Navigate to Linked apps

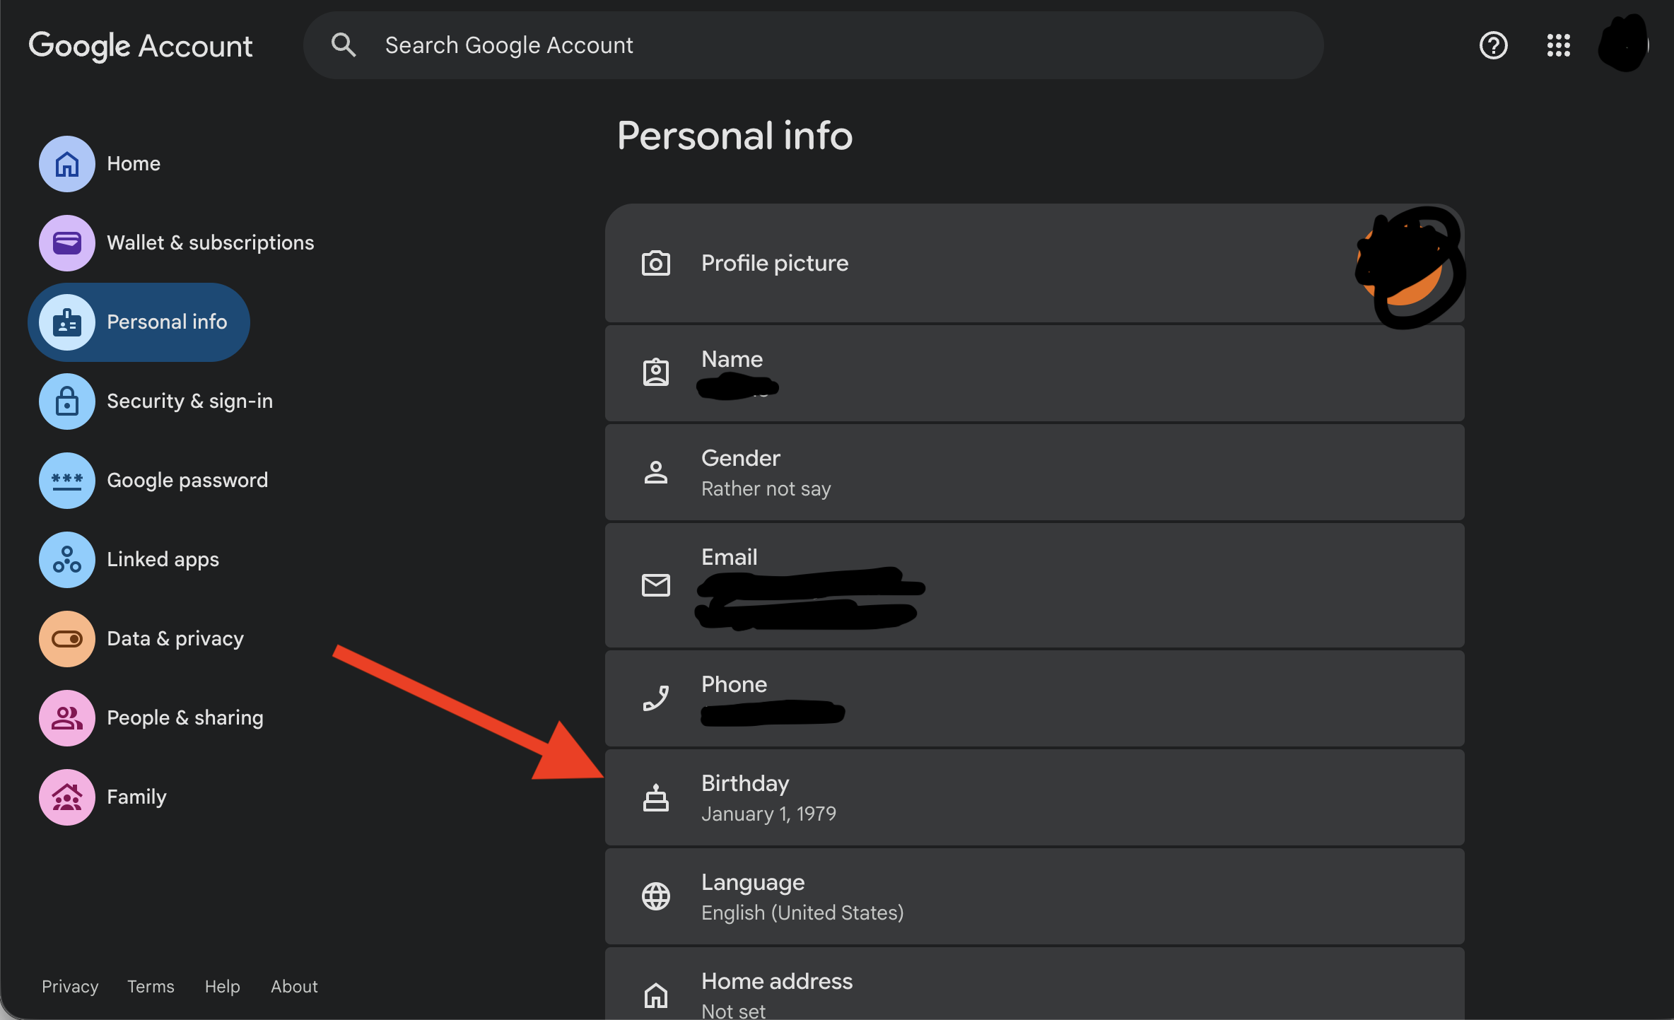click(163, 560)
